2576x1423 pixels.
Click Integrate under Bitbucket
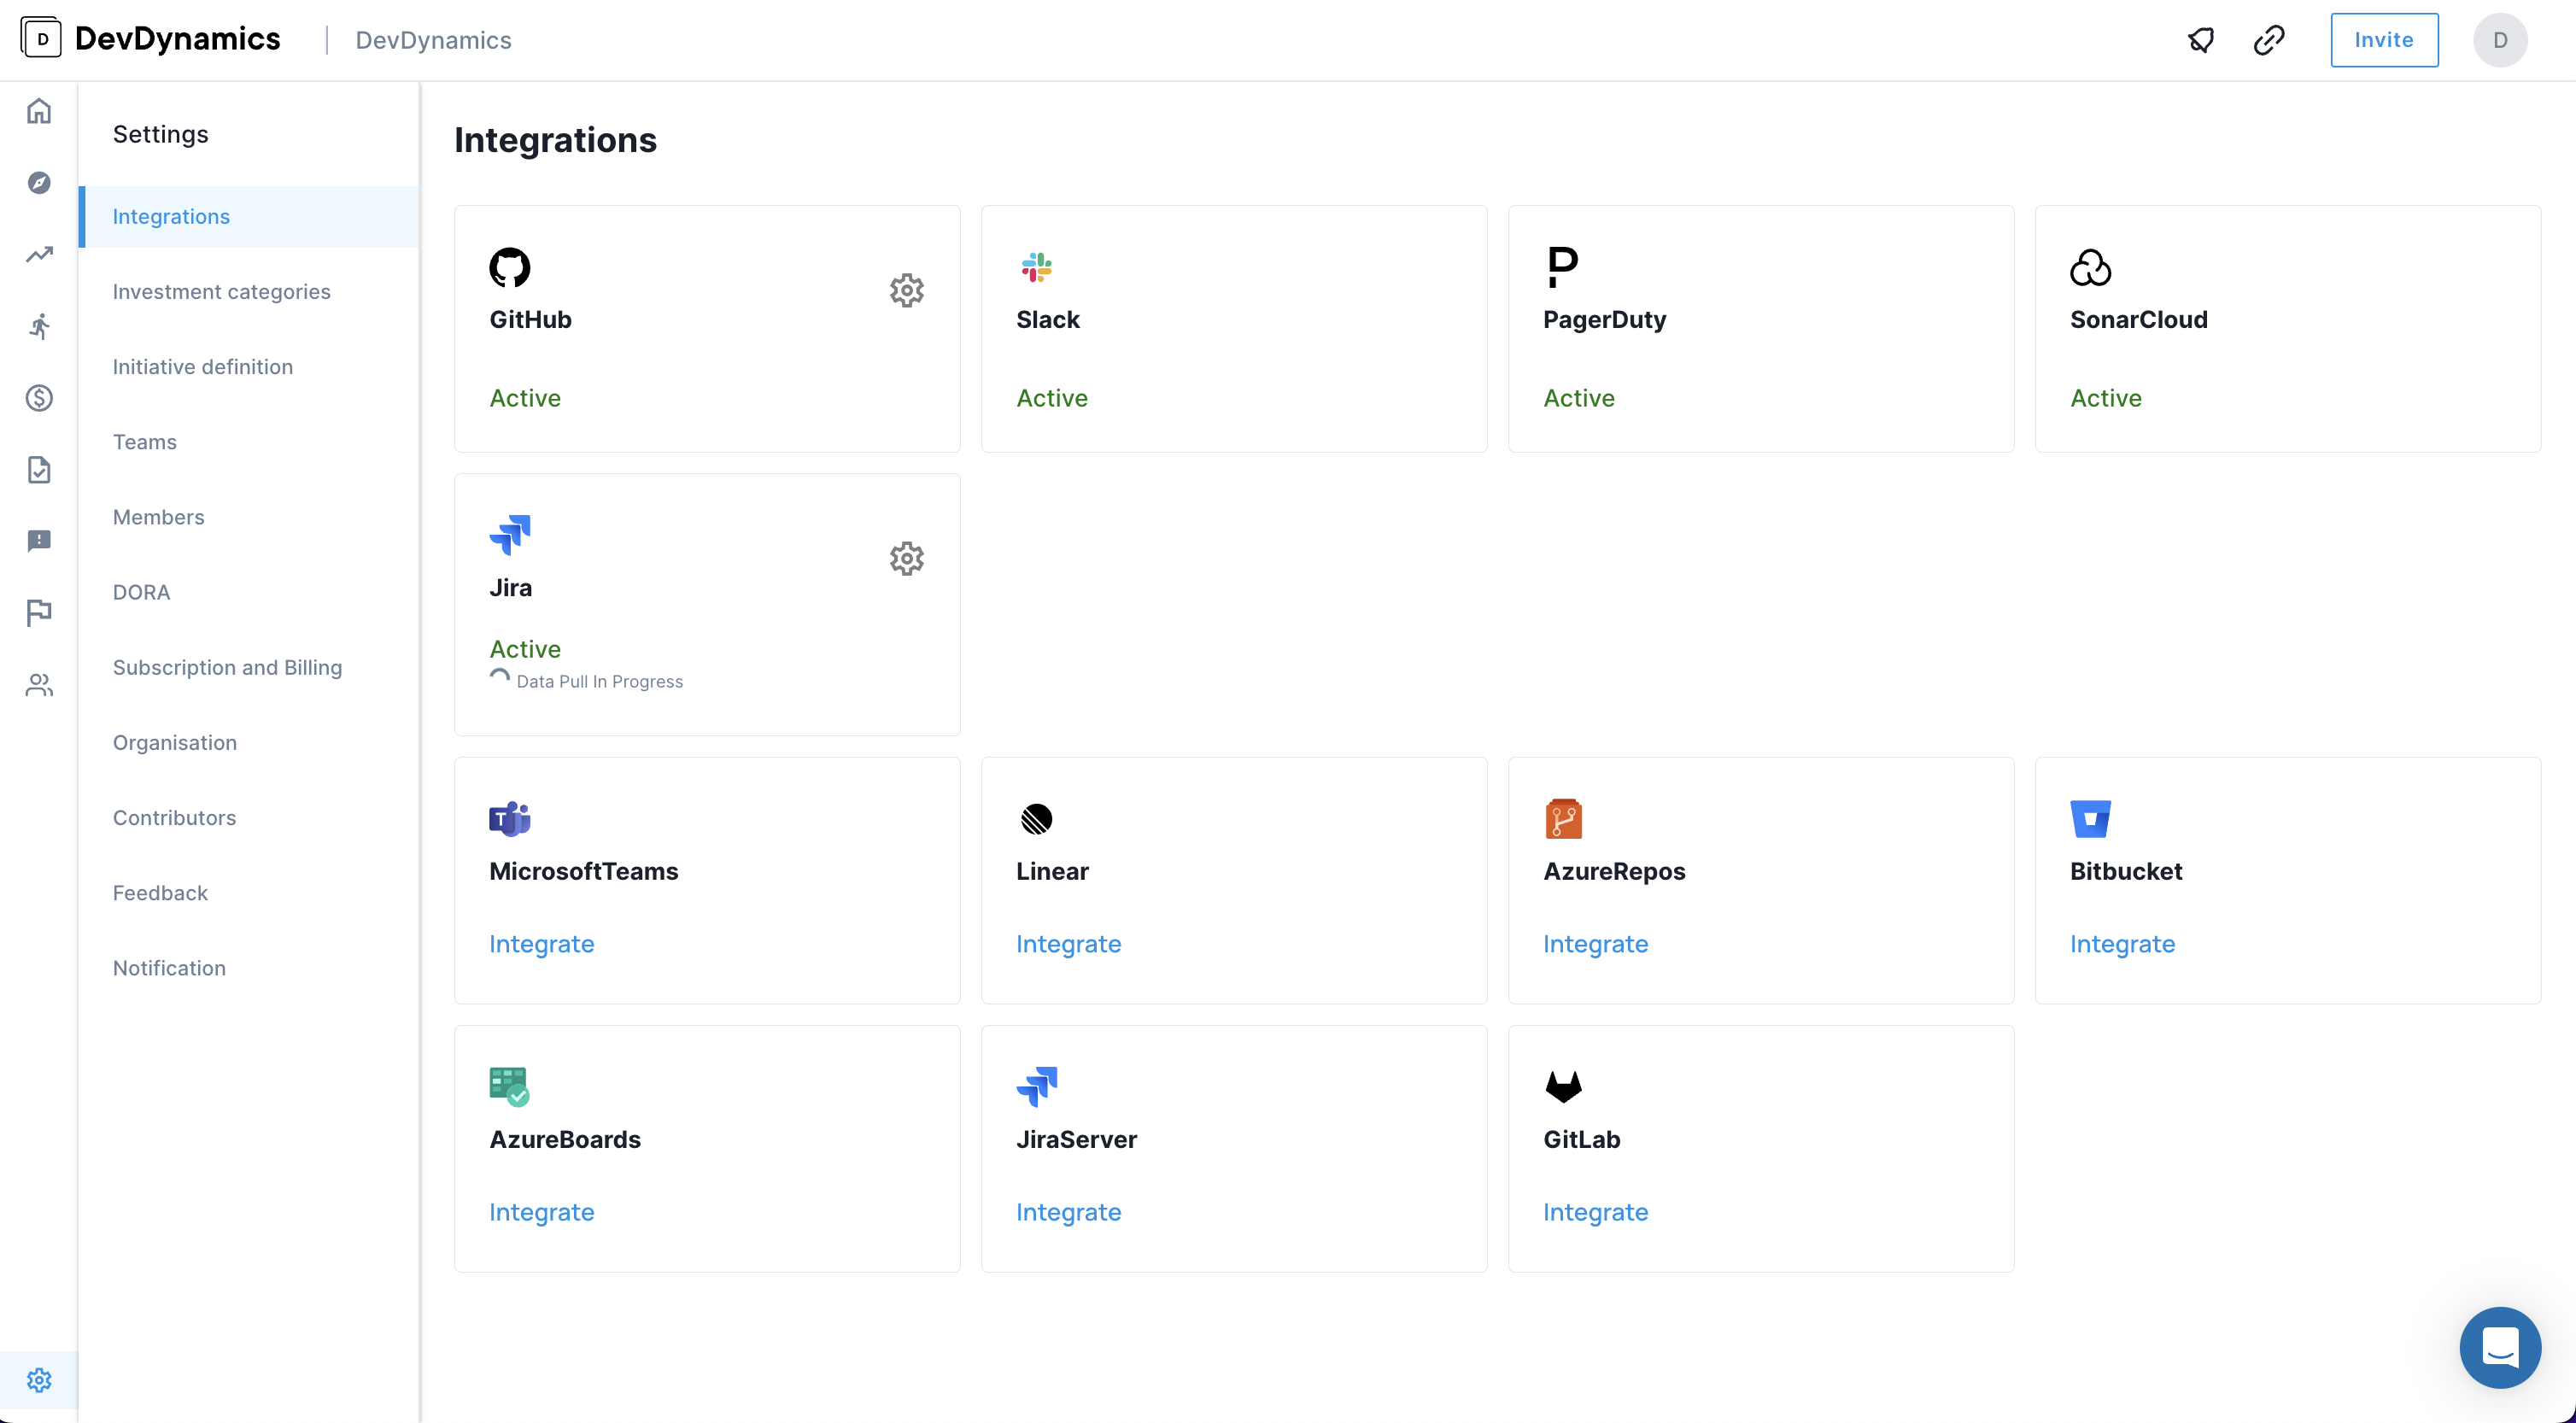[2122, 943]
